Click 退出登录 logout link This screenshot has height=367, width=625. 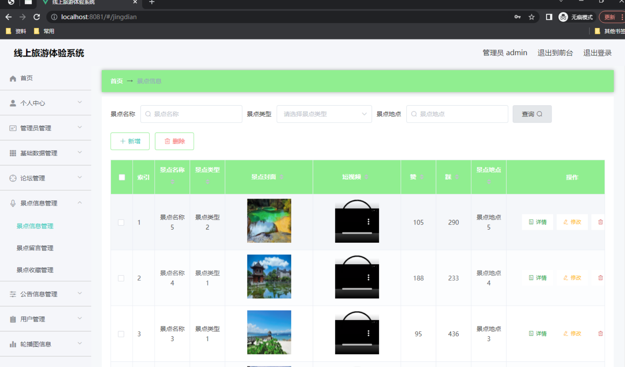597,53
